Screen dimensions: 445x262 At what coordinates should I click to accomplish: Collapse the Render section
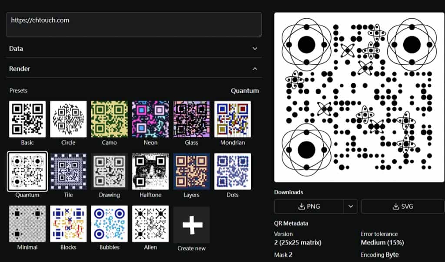(134, 69)
